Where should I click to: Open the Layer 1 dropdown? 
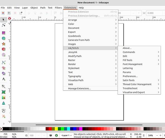(67, 135)
